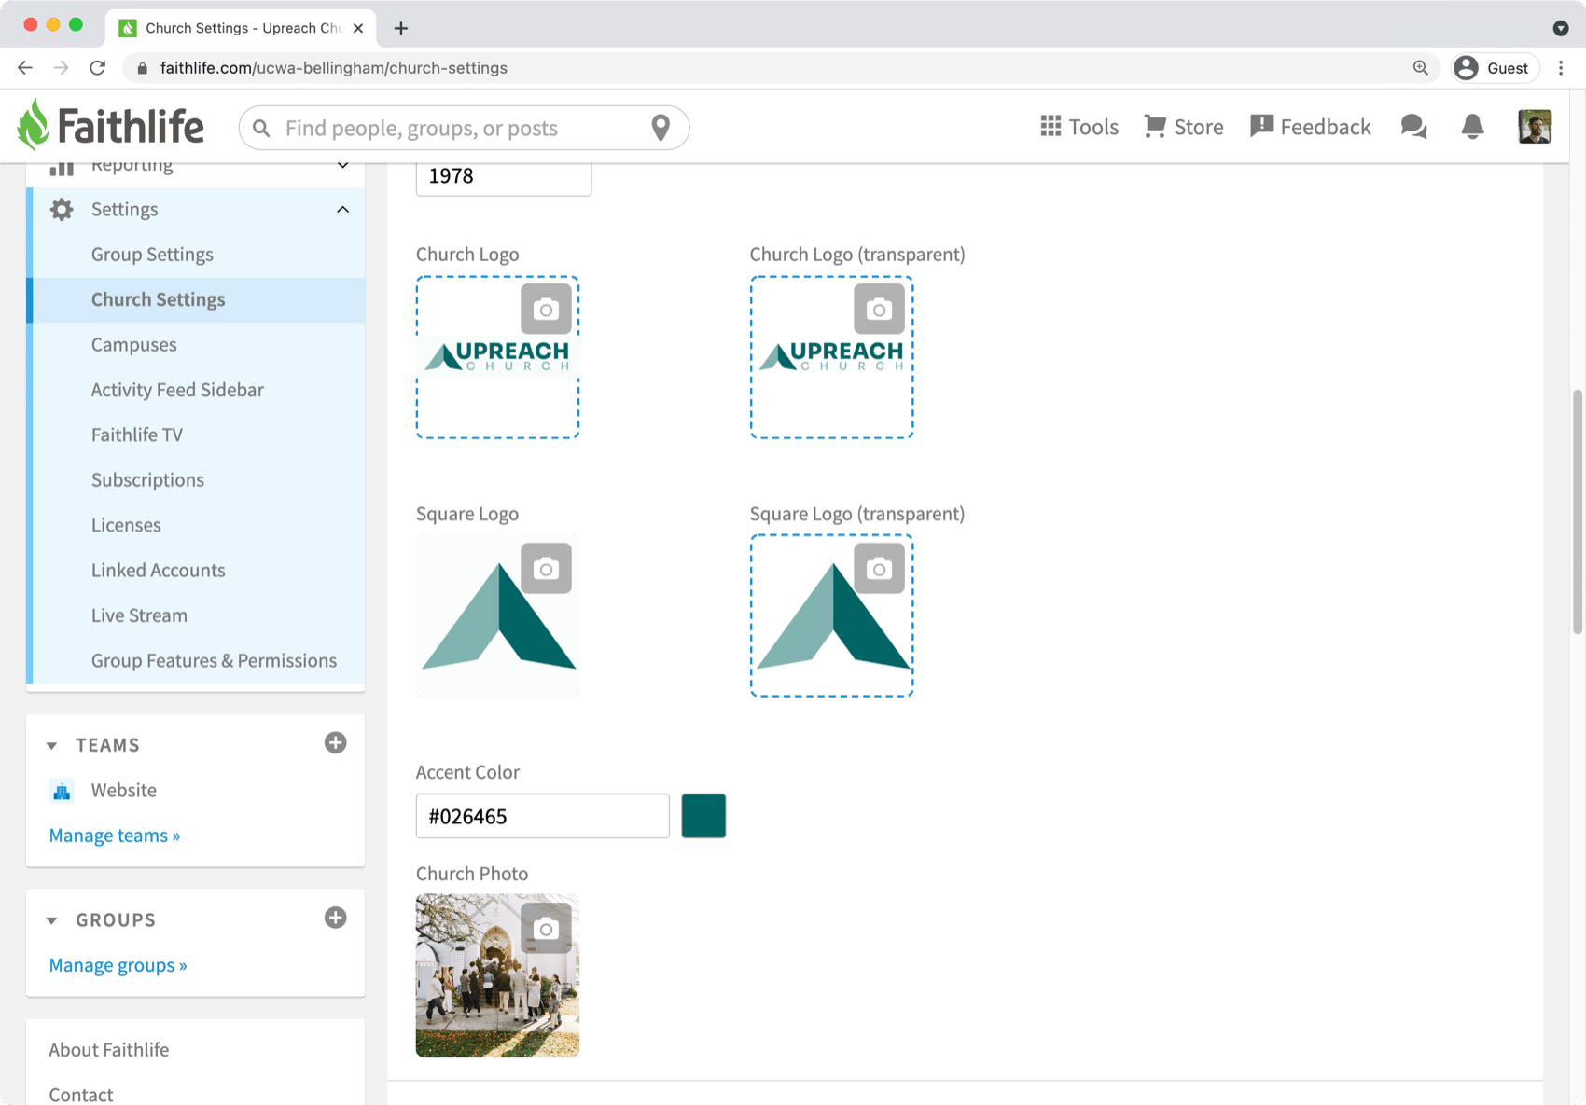Expand the Reporting section chevron

343,166
